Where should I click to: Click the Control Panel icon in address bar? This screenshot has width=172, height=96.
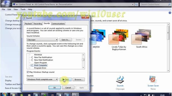[x=14, y=4]
